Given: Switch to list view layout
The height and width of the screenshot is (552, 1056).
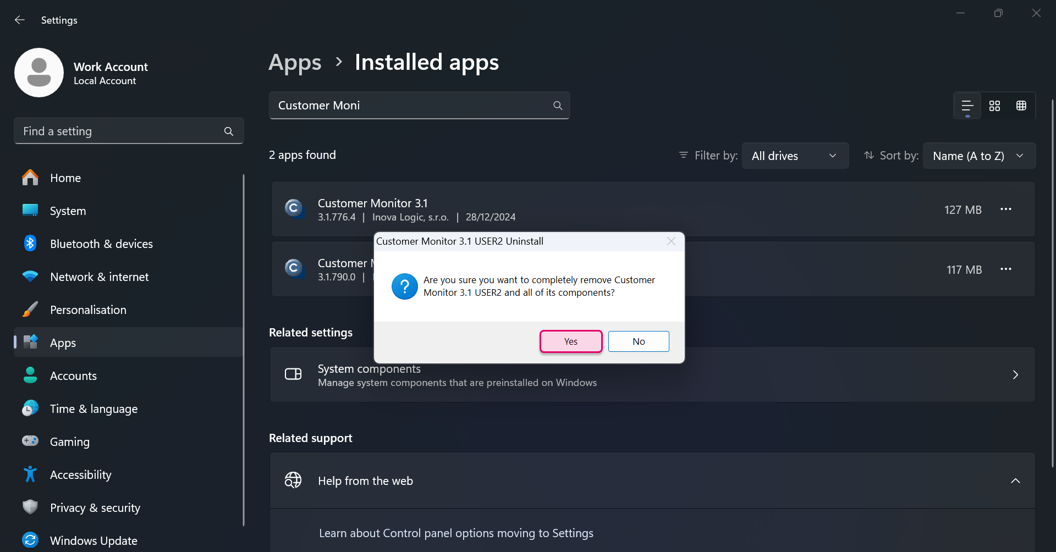Looking at the screenshot, I should [x=967, y=106].
